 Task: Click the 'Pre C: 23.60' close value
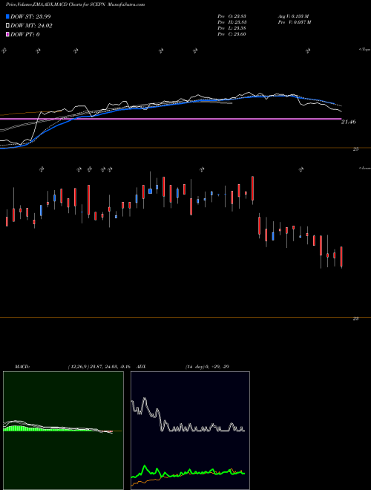point(232,34)
